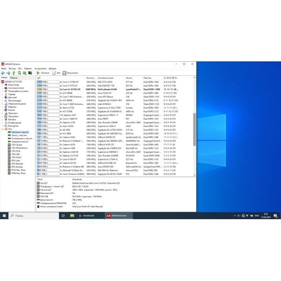The width and height of the screenshot is (281, 281).
Task: Go back with the blue left arrow
Action: pyautogui.click(x=3, y=73)
